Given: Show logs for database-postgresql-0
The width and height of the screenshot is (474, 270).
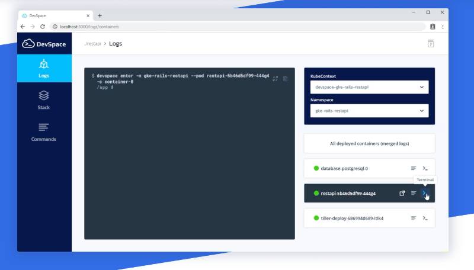Looking at the screenshot, I should (413, 168).
